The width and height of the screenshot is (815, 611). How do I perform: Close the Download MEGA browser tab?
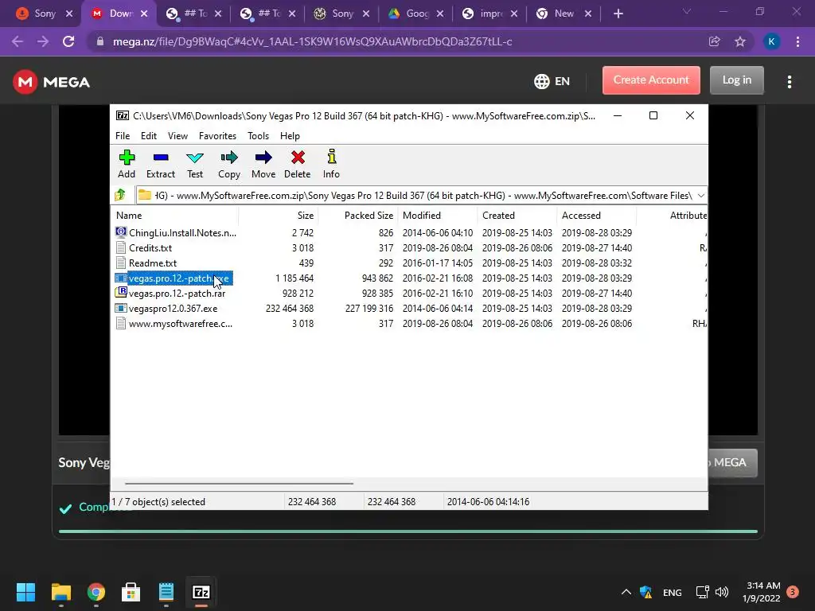pyautogui.click(x=144, y=14)
